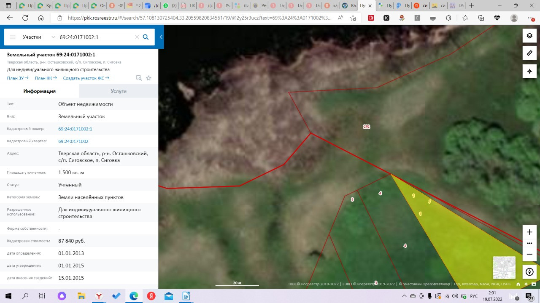Select the Информация tab

tap(39, 91)
